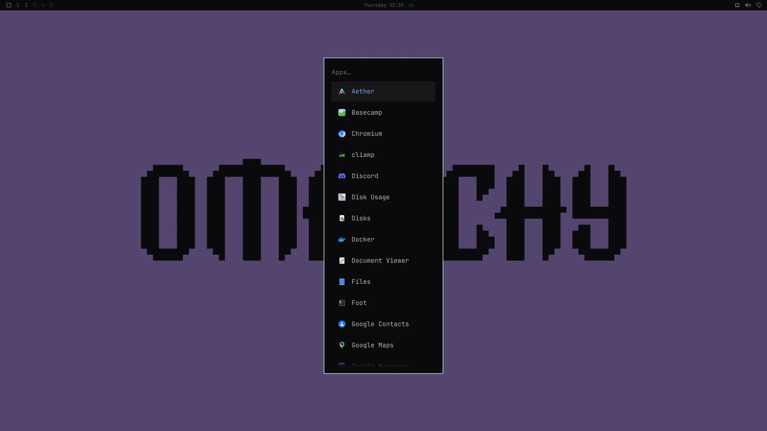Click the volume speaker tray icon
This screenshot has width=767, height=431.
click(x=748, y=5)
